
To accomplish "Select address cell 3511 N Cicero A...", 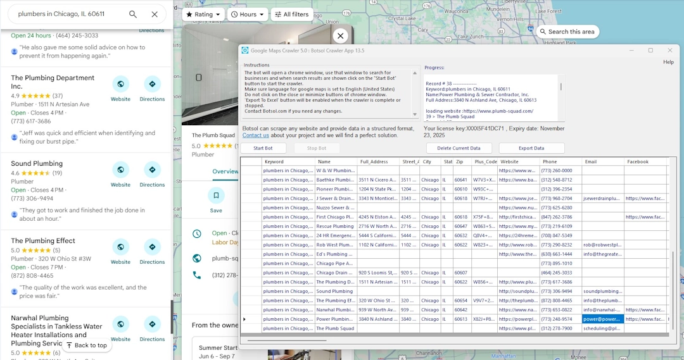I will (378, 180).
